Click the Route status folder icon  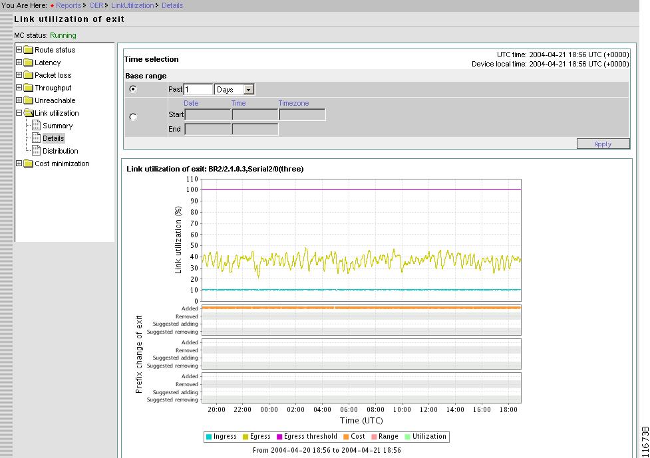[x=29, y=50]
